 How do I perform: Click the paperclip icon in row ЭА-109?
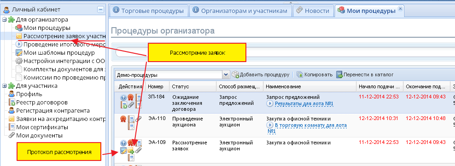pos(139,150)
